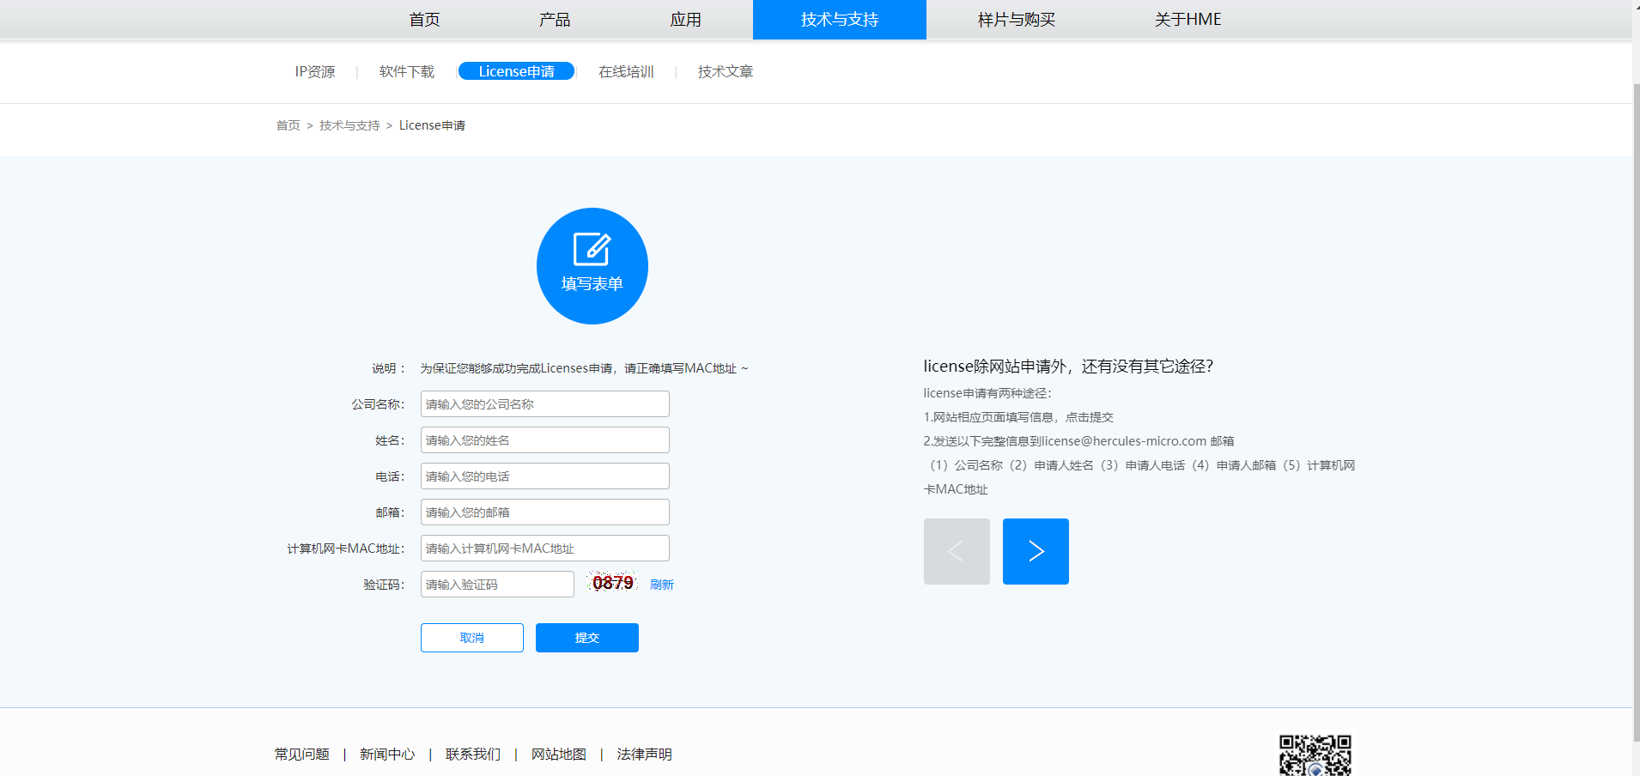Click the 在线培训 link
Screen dimensions: 1640x776
pyautogui.click(x=626, y=71)
